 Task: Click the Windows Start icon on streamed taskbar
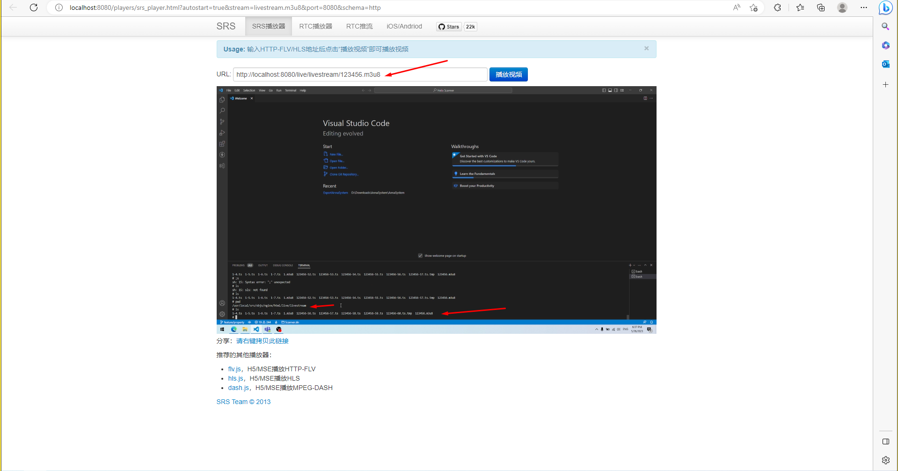tap(222, 330)
